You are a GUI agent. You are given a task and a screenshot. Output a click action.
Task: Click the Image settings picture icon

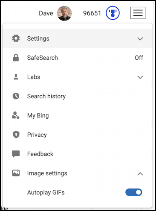click(16, 173)
